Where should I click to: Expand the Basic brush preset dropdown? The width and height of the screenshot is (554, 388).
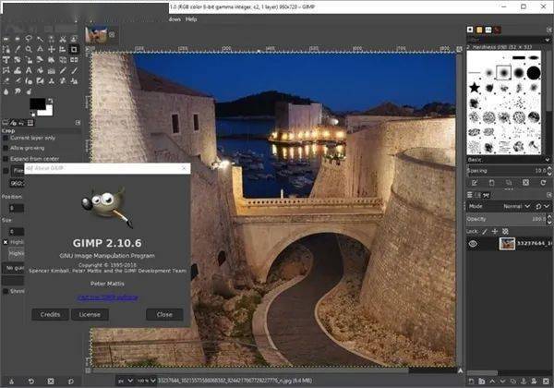click(x=508, y=158)
